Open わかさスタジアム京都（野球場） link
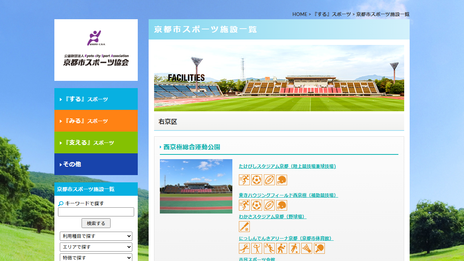The width and height of the screenshot is (464, 261). pos(273,216)
